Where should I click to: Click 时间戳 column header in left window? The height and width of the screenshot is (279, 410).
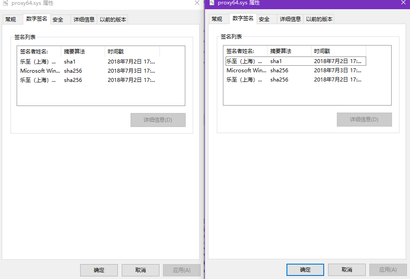(x=132, y=52)
